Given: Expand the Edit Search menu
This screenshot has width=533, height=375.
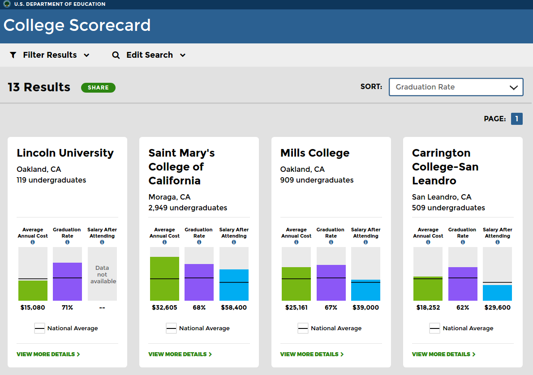Looking at the screenshot, I should coord(149,55).
